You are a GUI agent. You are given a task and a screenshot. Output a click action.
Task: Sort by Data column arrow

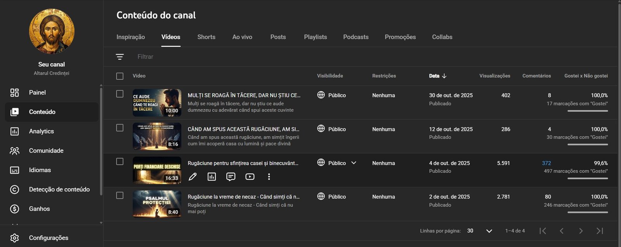pyautogui.click(x=444, y=76)
